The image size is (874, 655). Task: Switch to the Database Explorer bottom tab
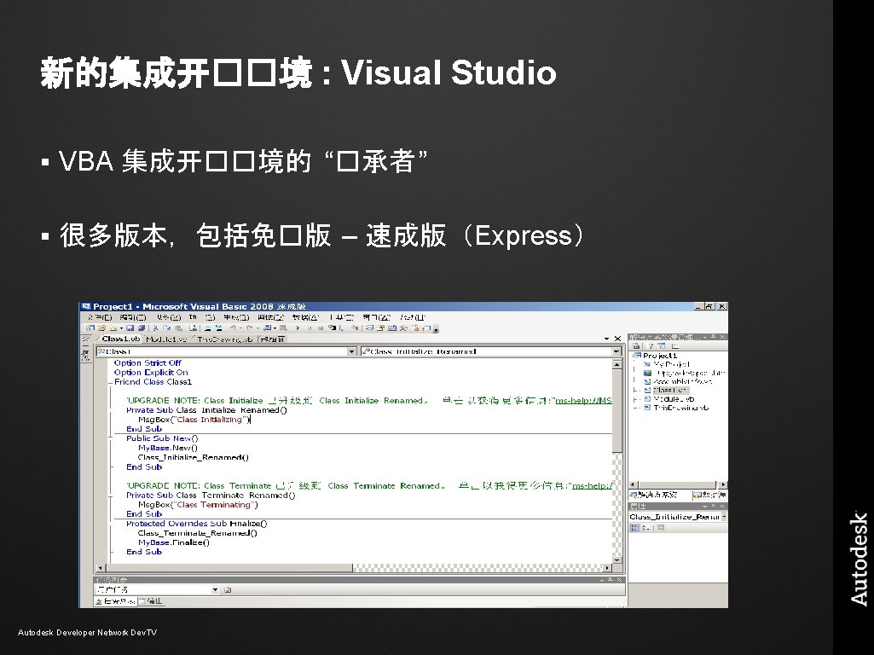click(x=709, y=495)
